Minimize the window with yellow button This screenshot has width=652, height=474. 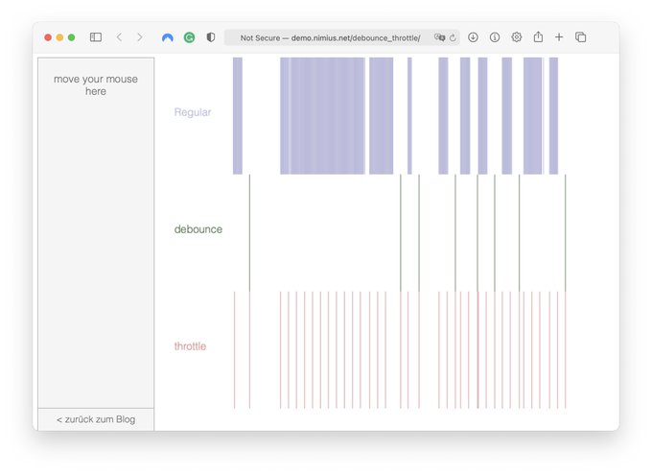pos(59,37)
